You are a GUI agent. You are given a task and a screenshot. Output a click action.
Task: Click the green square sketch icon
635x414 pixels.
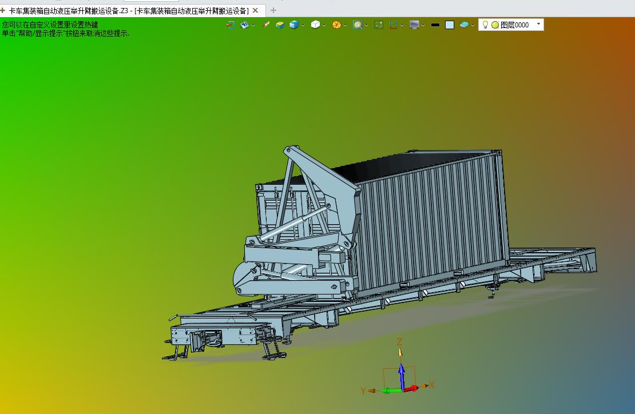(x=379, y=25)
